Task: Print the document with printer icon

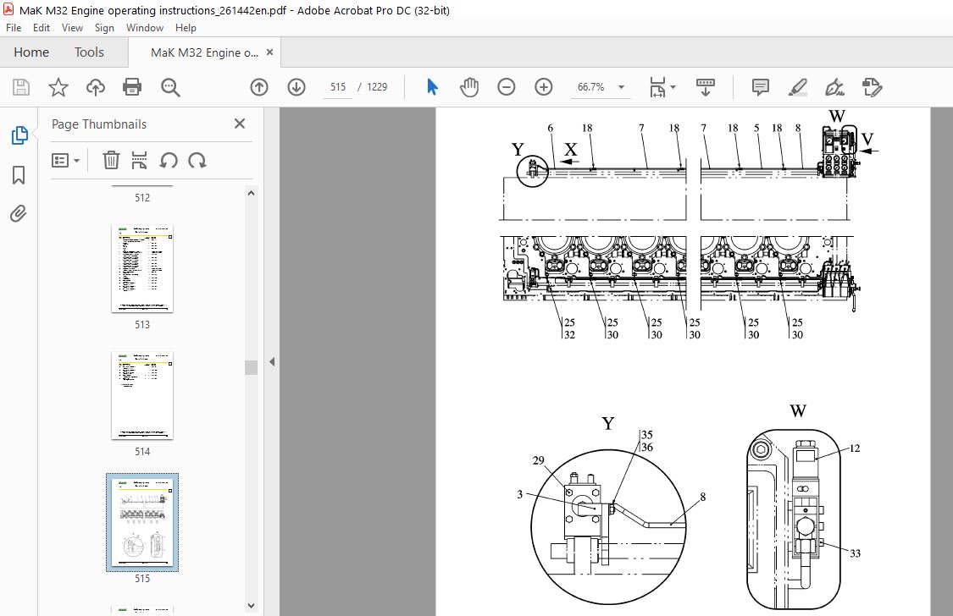Action: (x=132, y=87)
